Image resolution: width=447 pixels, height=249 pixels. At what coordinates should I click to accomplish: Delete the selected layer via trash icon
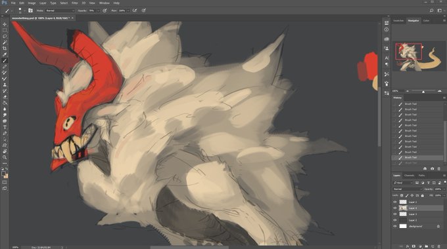click(439, 246)
